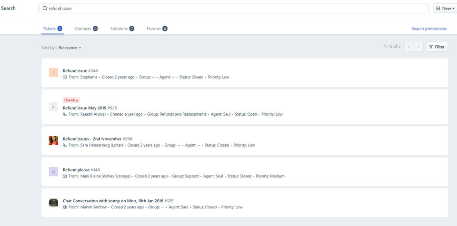Viewport: 457px width, 226px height.
Task: Switch to the Contacts tab
Action: click(86, 29)
